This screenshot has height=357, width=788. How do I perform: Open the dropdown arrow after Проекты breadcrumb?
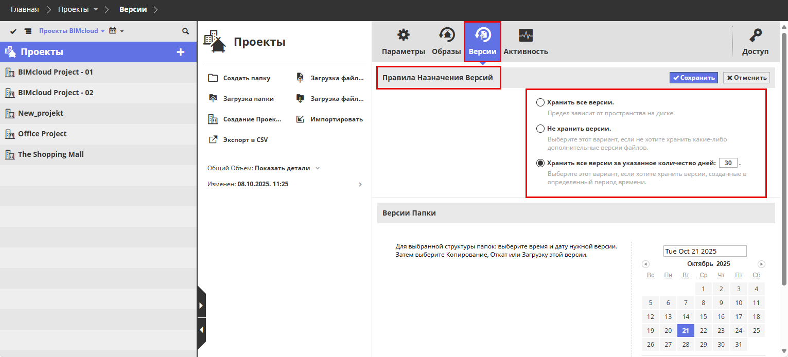pos(96,10)
